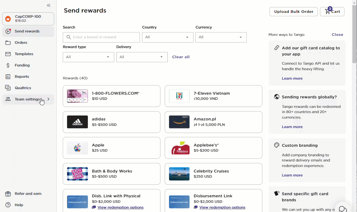Expand the Reward type dropdown
Image resolution: width=357 pixels, height=212 pixels.
point(88,57)
